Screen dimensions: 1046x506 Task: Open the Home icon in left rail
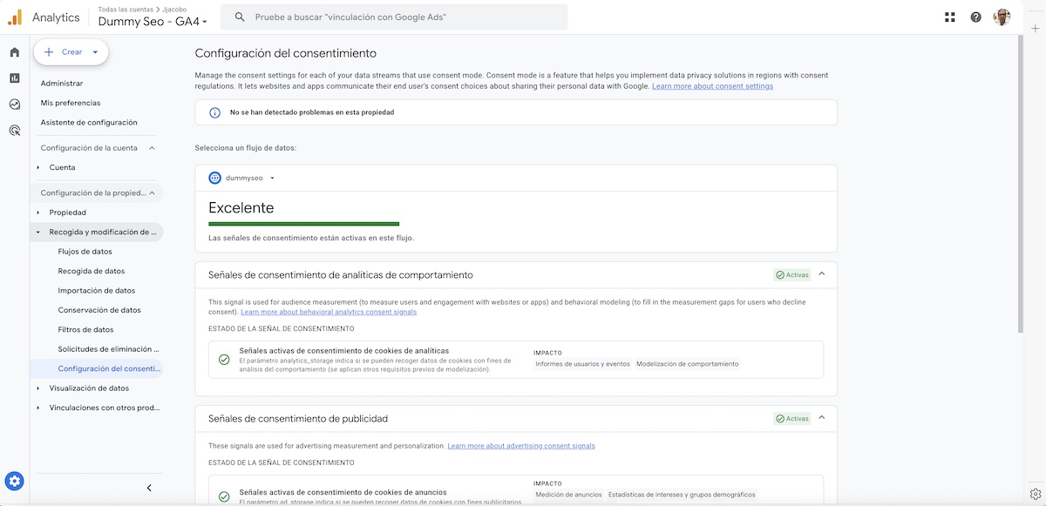[15, 52]
